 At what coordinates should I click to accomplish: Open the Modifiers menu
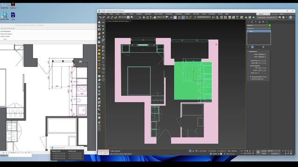click(x=139, y=14)
